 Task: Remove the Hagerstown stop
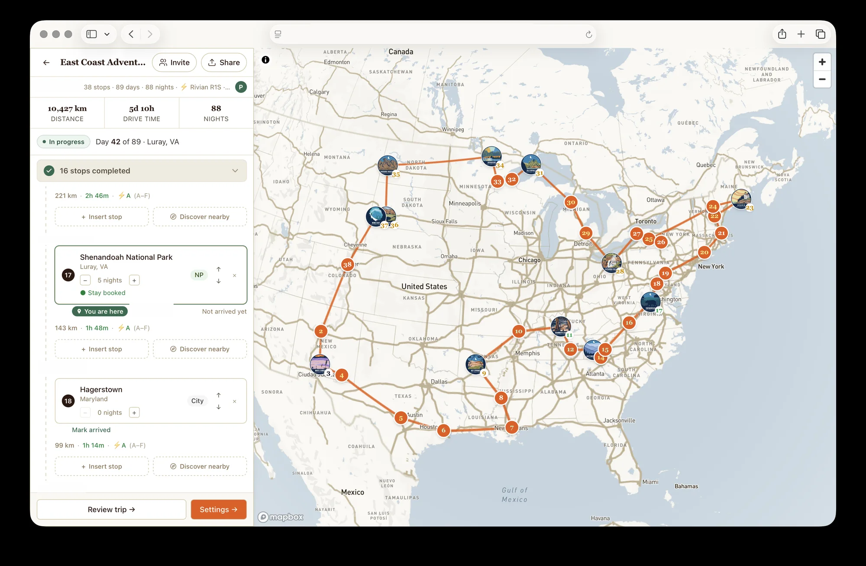(x=234, y=401)
